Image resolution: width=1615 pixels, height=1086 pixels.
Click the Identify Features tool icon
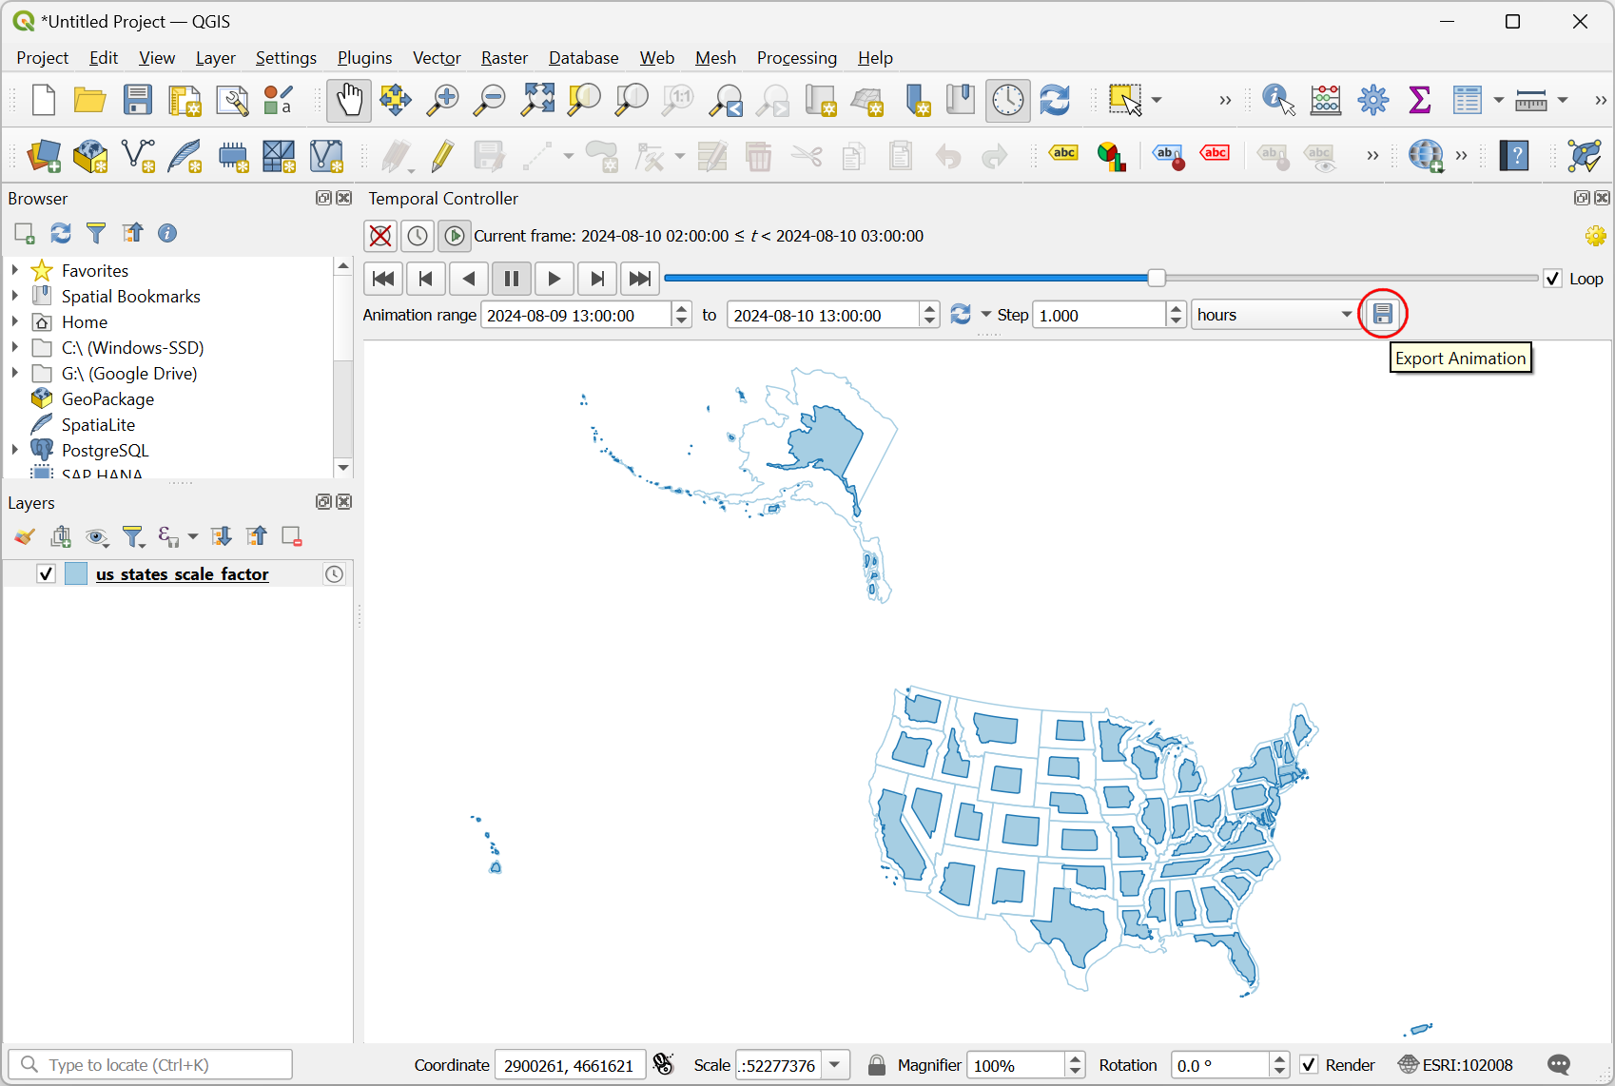click(x=1277, y=100)
